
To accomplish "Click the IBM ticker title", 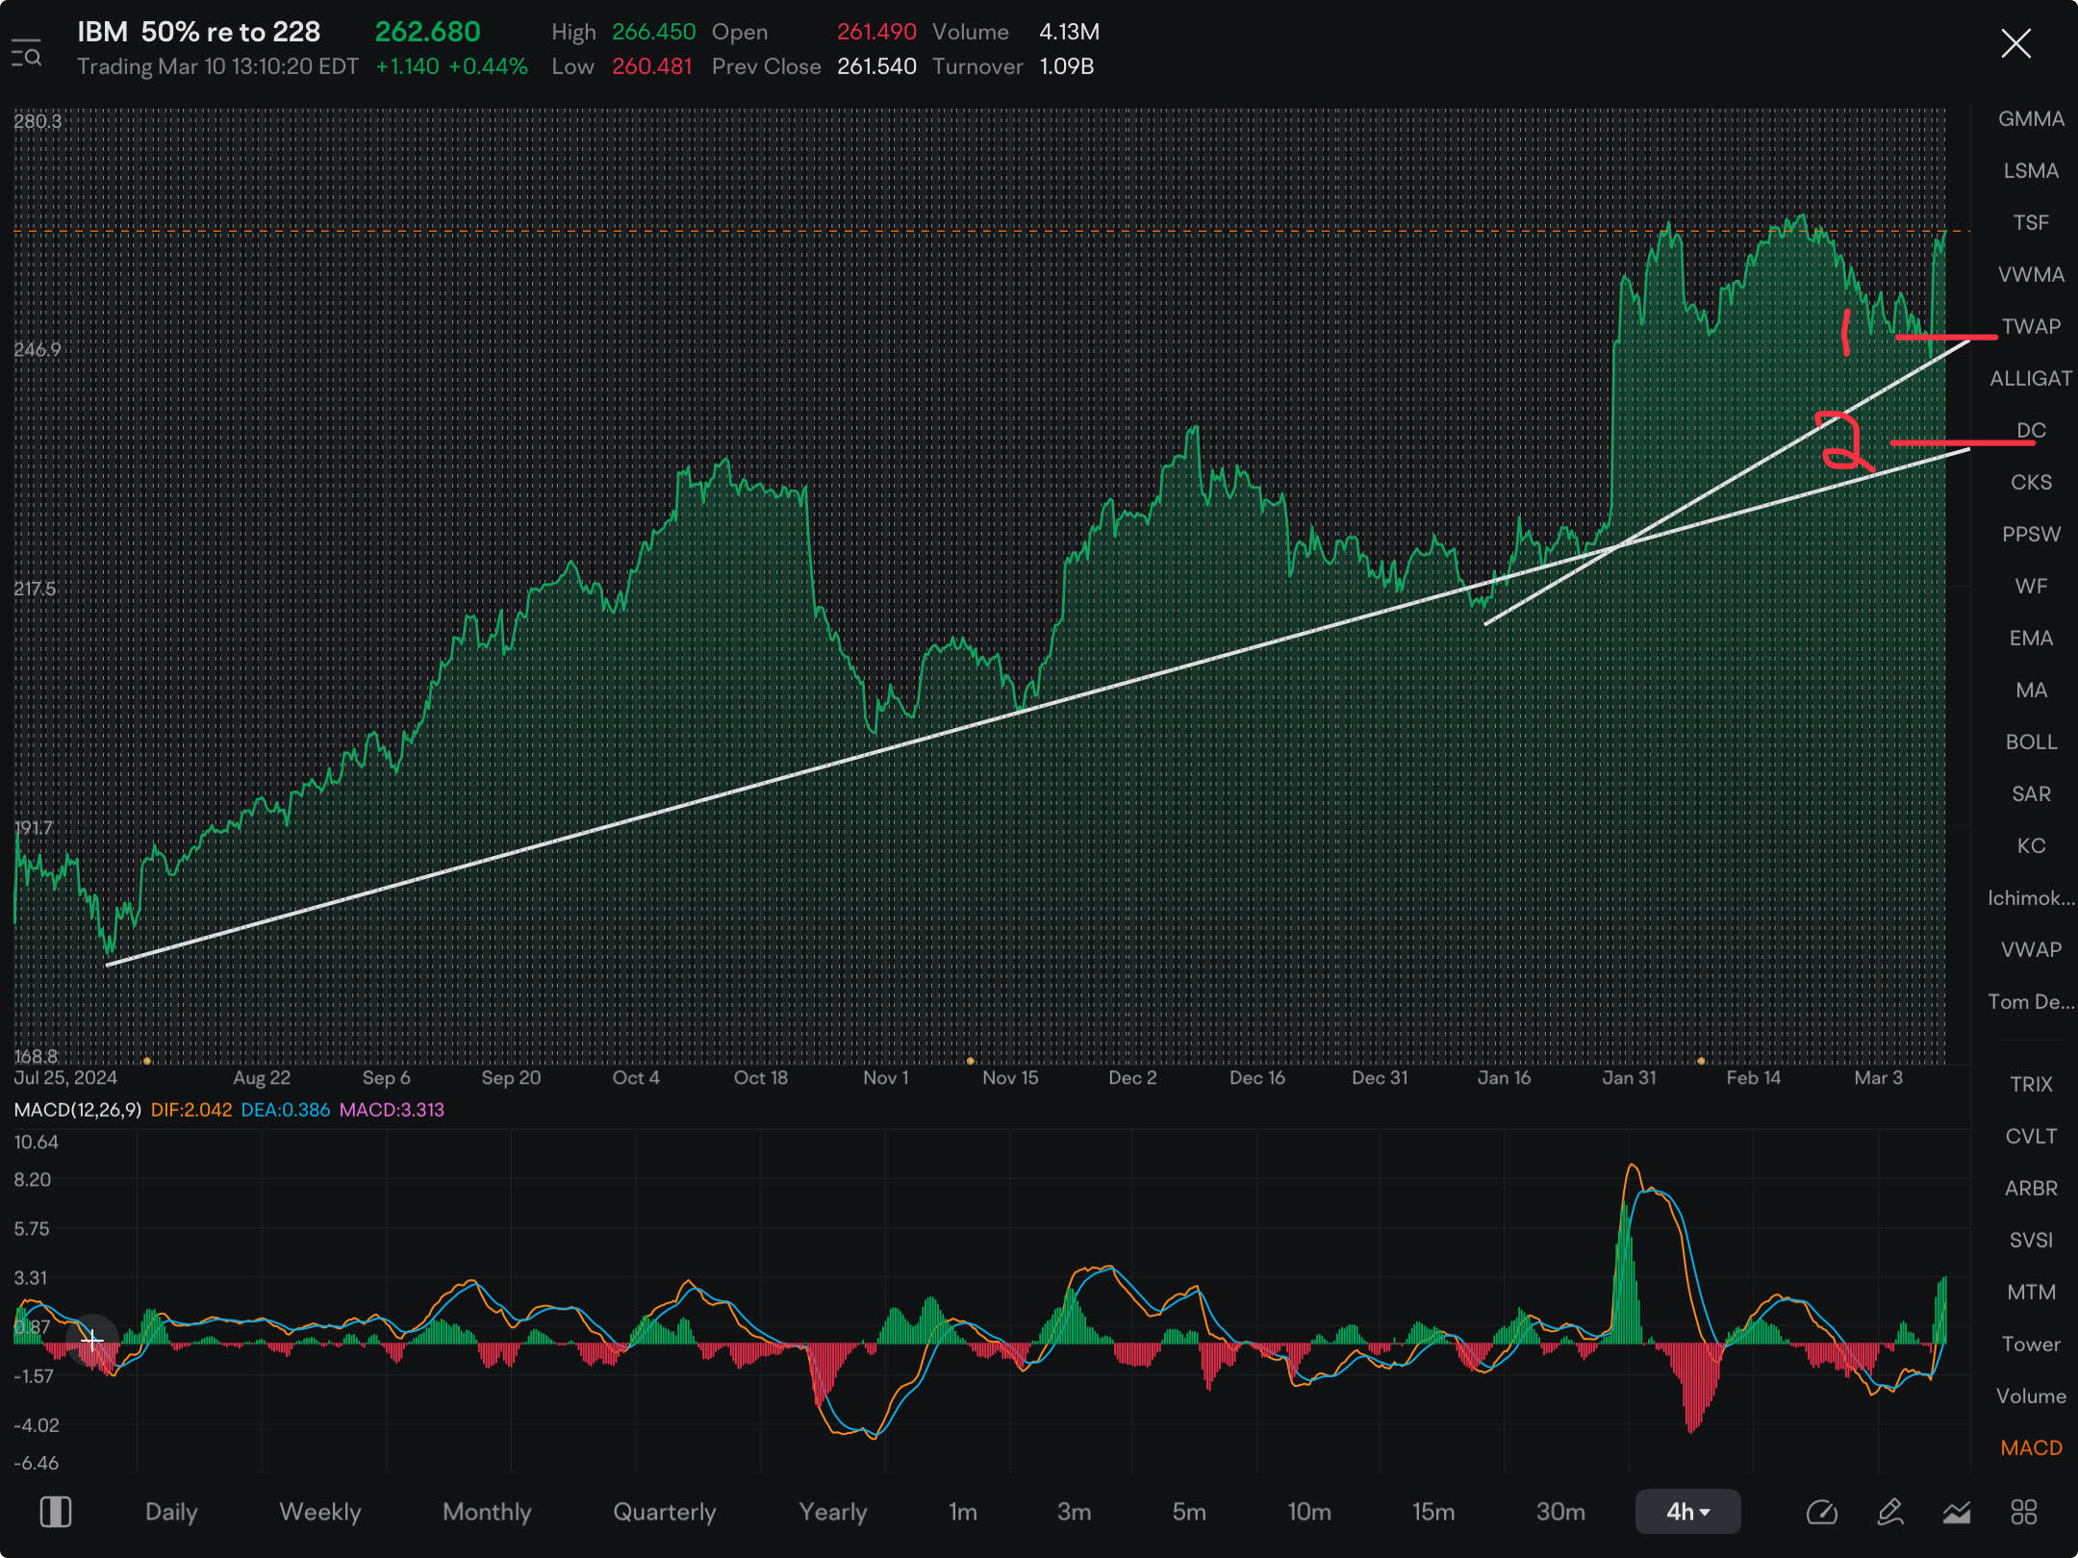I will point(102,32).
